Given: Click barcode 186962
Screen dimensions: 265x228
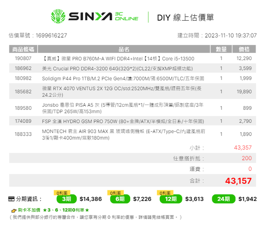Looking at the screenshot, I should (x=23, y=69).
